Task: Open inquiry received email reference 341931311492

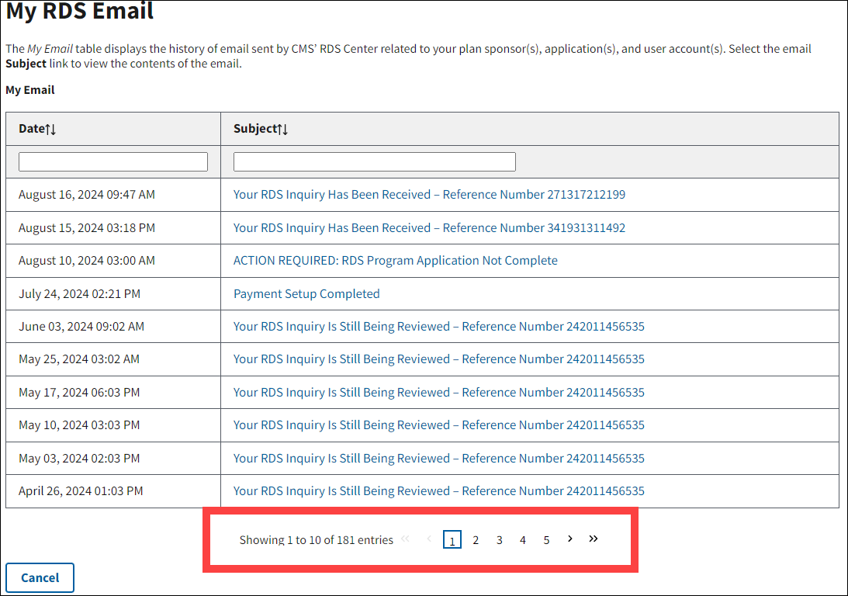Action: point(429,228)
